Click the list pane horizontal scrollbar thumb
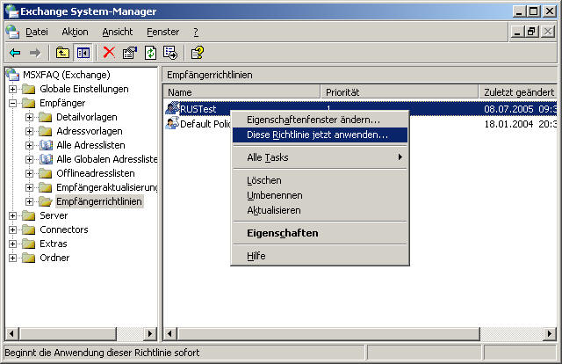This screenshot has width=562, height=364. click(328, 334)
